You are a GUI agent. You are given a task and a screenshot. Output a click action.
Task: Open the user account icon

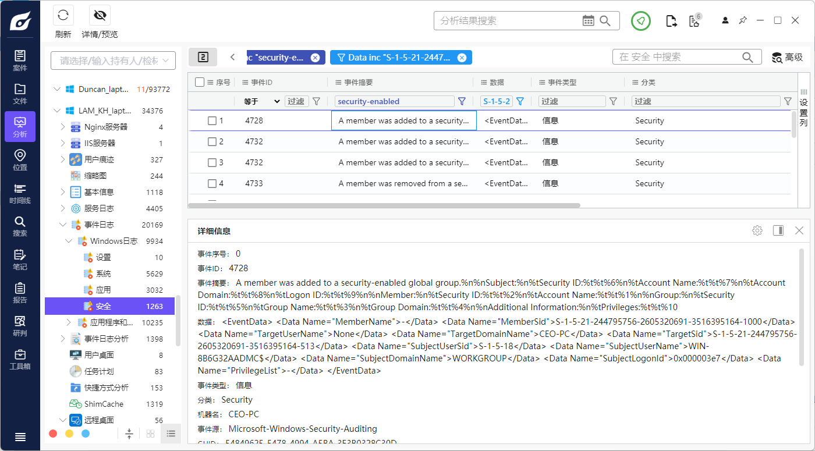pos(725,20)
